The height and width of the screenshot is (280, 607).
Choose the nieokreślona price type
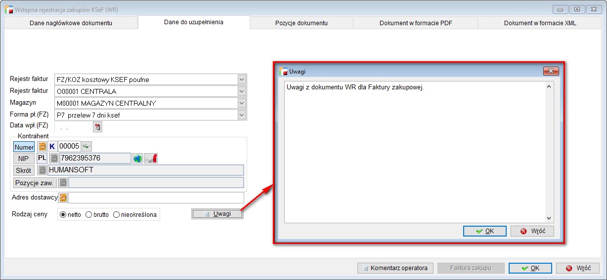click(x=117, y=215)
